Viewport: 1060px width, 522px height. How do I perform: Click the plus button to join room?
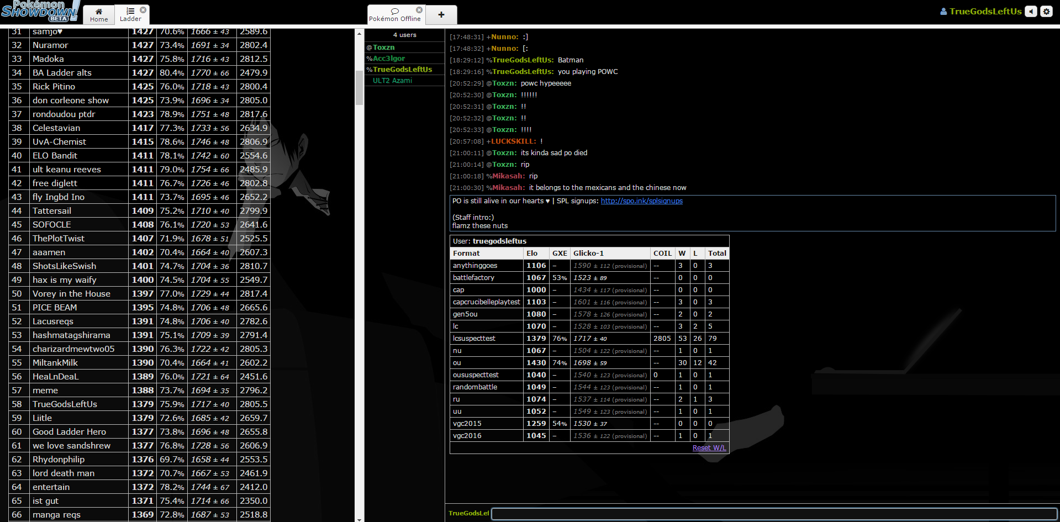[x=441, y=15]
